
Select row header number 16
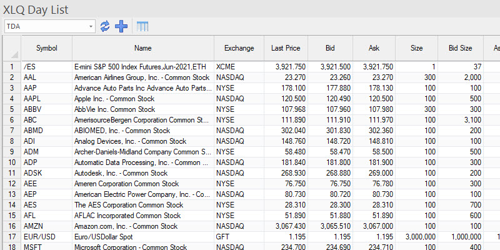(x=12, y=226)
